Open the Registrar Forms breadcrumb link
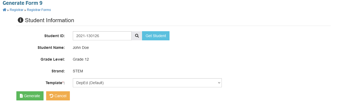The width and height of the screenshot is (347, 102). [39, 10]
